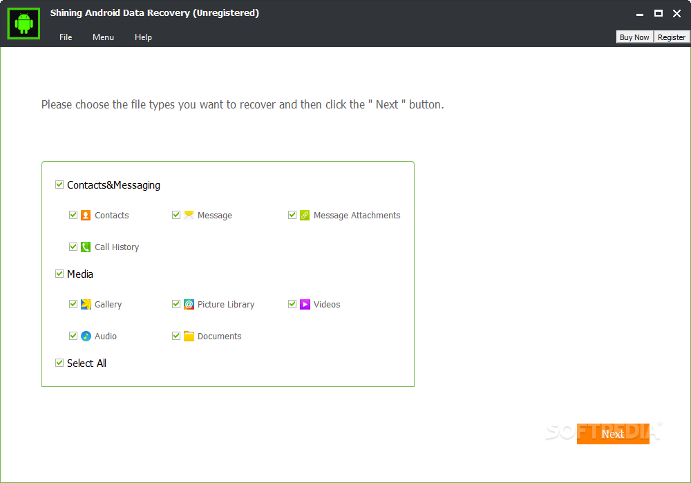The image size is (691, 483).
Task: Click the 'Videos' label text
Action: point(327,304)
